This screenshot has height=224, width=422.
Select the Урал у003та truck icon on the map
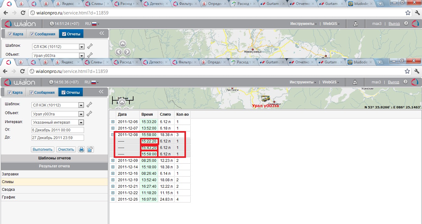pos(266,98)
